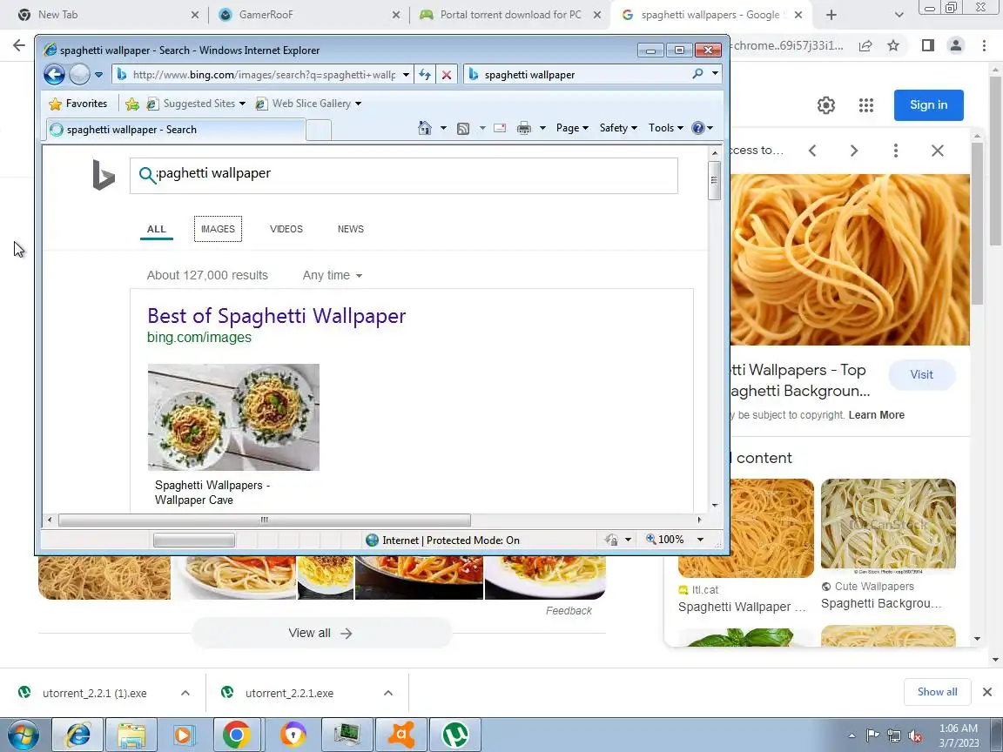
Task: Open the Google apps grid icon
Action: [866, 104]
